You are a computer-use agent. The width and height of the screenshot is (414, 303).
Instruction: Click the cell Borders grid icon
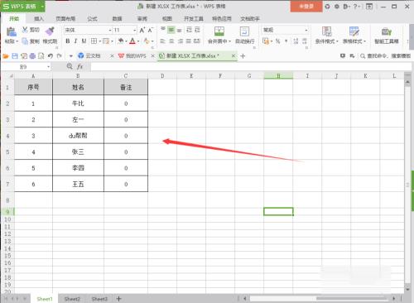tap(94, 41)
